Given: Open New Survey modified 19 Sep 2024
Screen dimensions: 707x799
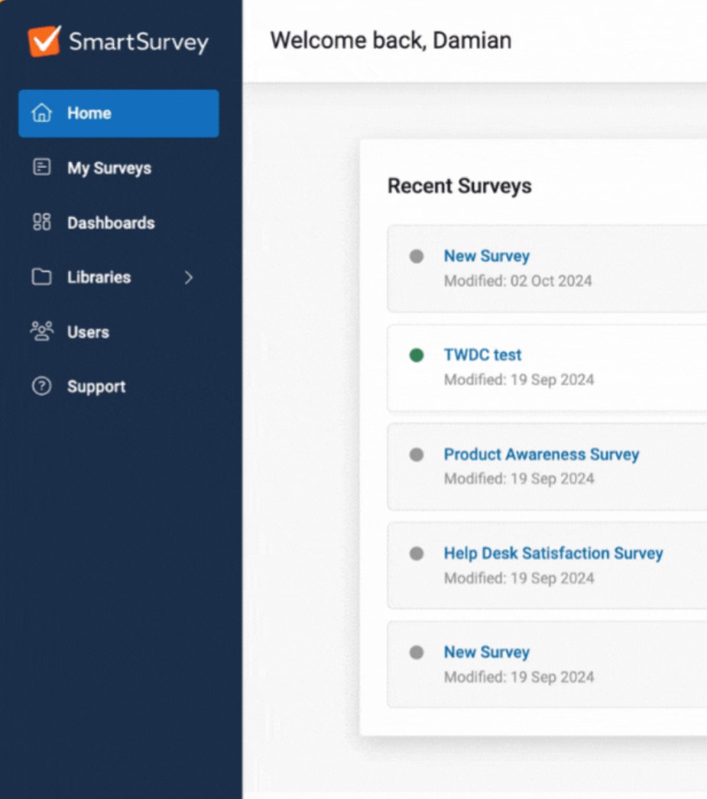Looking at the screenshot, I should point(487,652).
